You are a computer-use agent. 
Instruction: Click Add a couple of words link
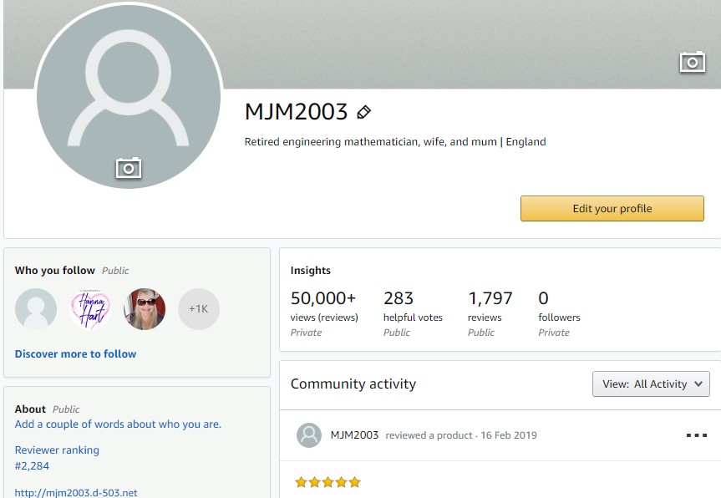click(118, 424)
